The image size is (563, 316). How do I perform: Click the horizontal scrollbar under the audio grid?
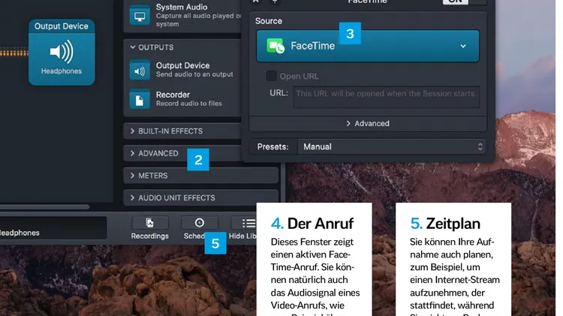coord(44,207)
